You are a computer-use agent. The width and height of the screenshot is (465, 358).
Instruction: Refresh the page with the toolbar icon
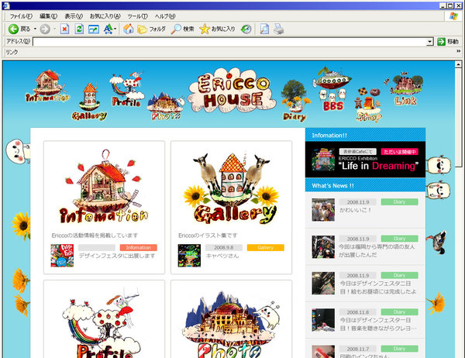78,29
